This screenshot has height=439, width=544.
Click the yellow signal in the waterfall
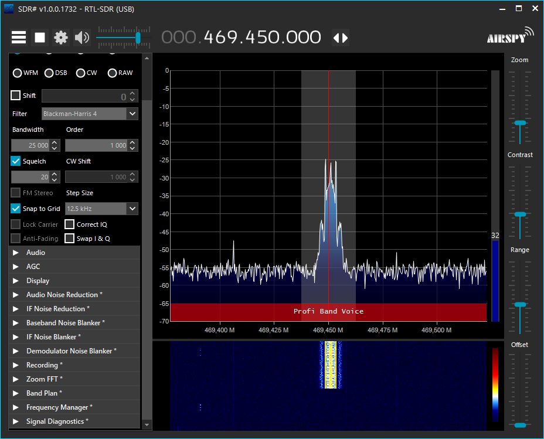tap(330, 365)
